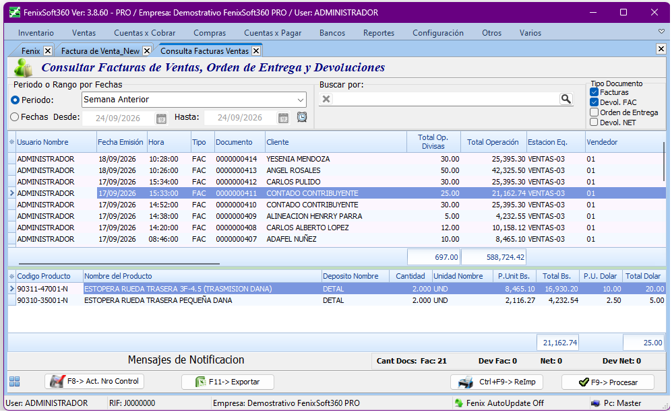Click the clock icon beside Hasta date
The image size is (672, 412).
pos(302,117)
